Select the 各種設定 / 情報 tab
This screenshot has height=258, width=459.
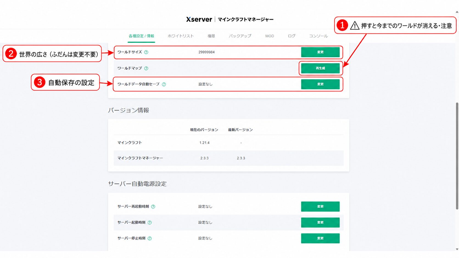pyautogui.click(x=141, y=36)
